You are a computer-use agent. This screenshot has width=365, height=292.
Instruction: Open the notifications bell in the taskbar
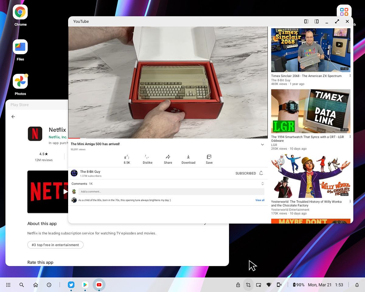point(357,285)
